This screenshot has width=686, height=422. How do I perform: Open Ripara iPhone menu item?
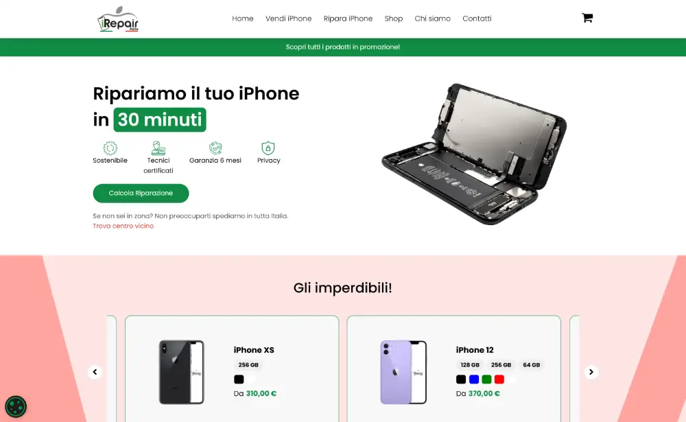348,19
